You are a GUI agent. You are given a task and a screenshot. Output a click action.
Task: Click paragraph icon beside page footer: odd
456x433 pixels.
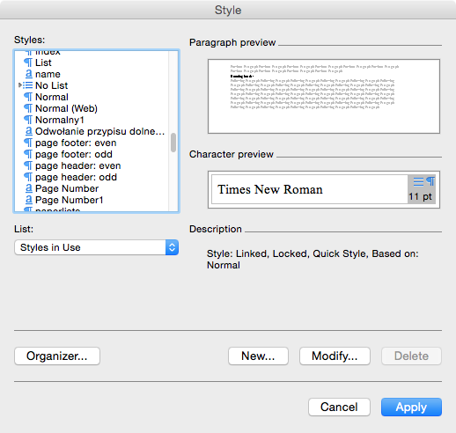coord(28,154)
